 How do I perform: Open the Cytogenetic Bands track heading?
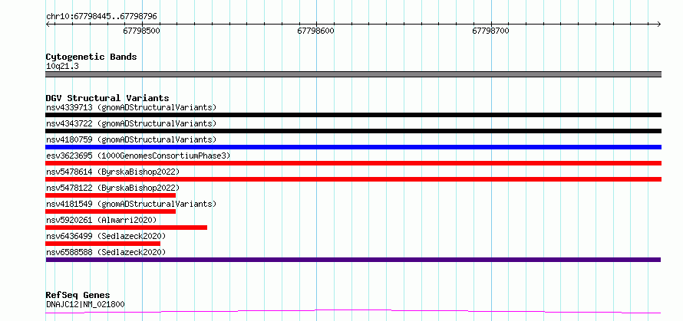tap(91, 57)
